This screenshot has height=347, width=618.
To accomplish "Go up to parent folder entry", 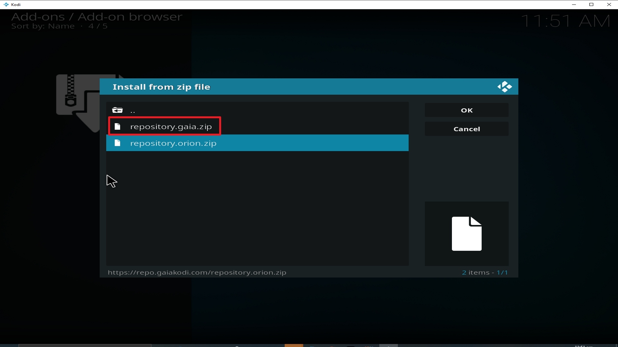I will coord(257,111).
